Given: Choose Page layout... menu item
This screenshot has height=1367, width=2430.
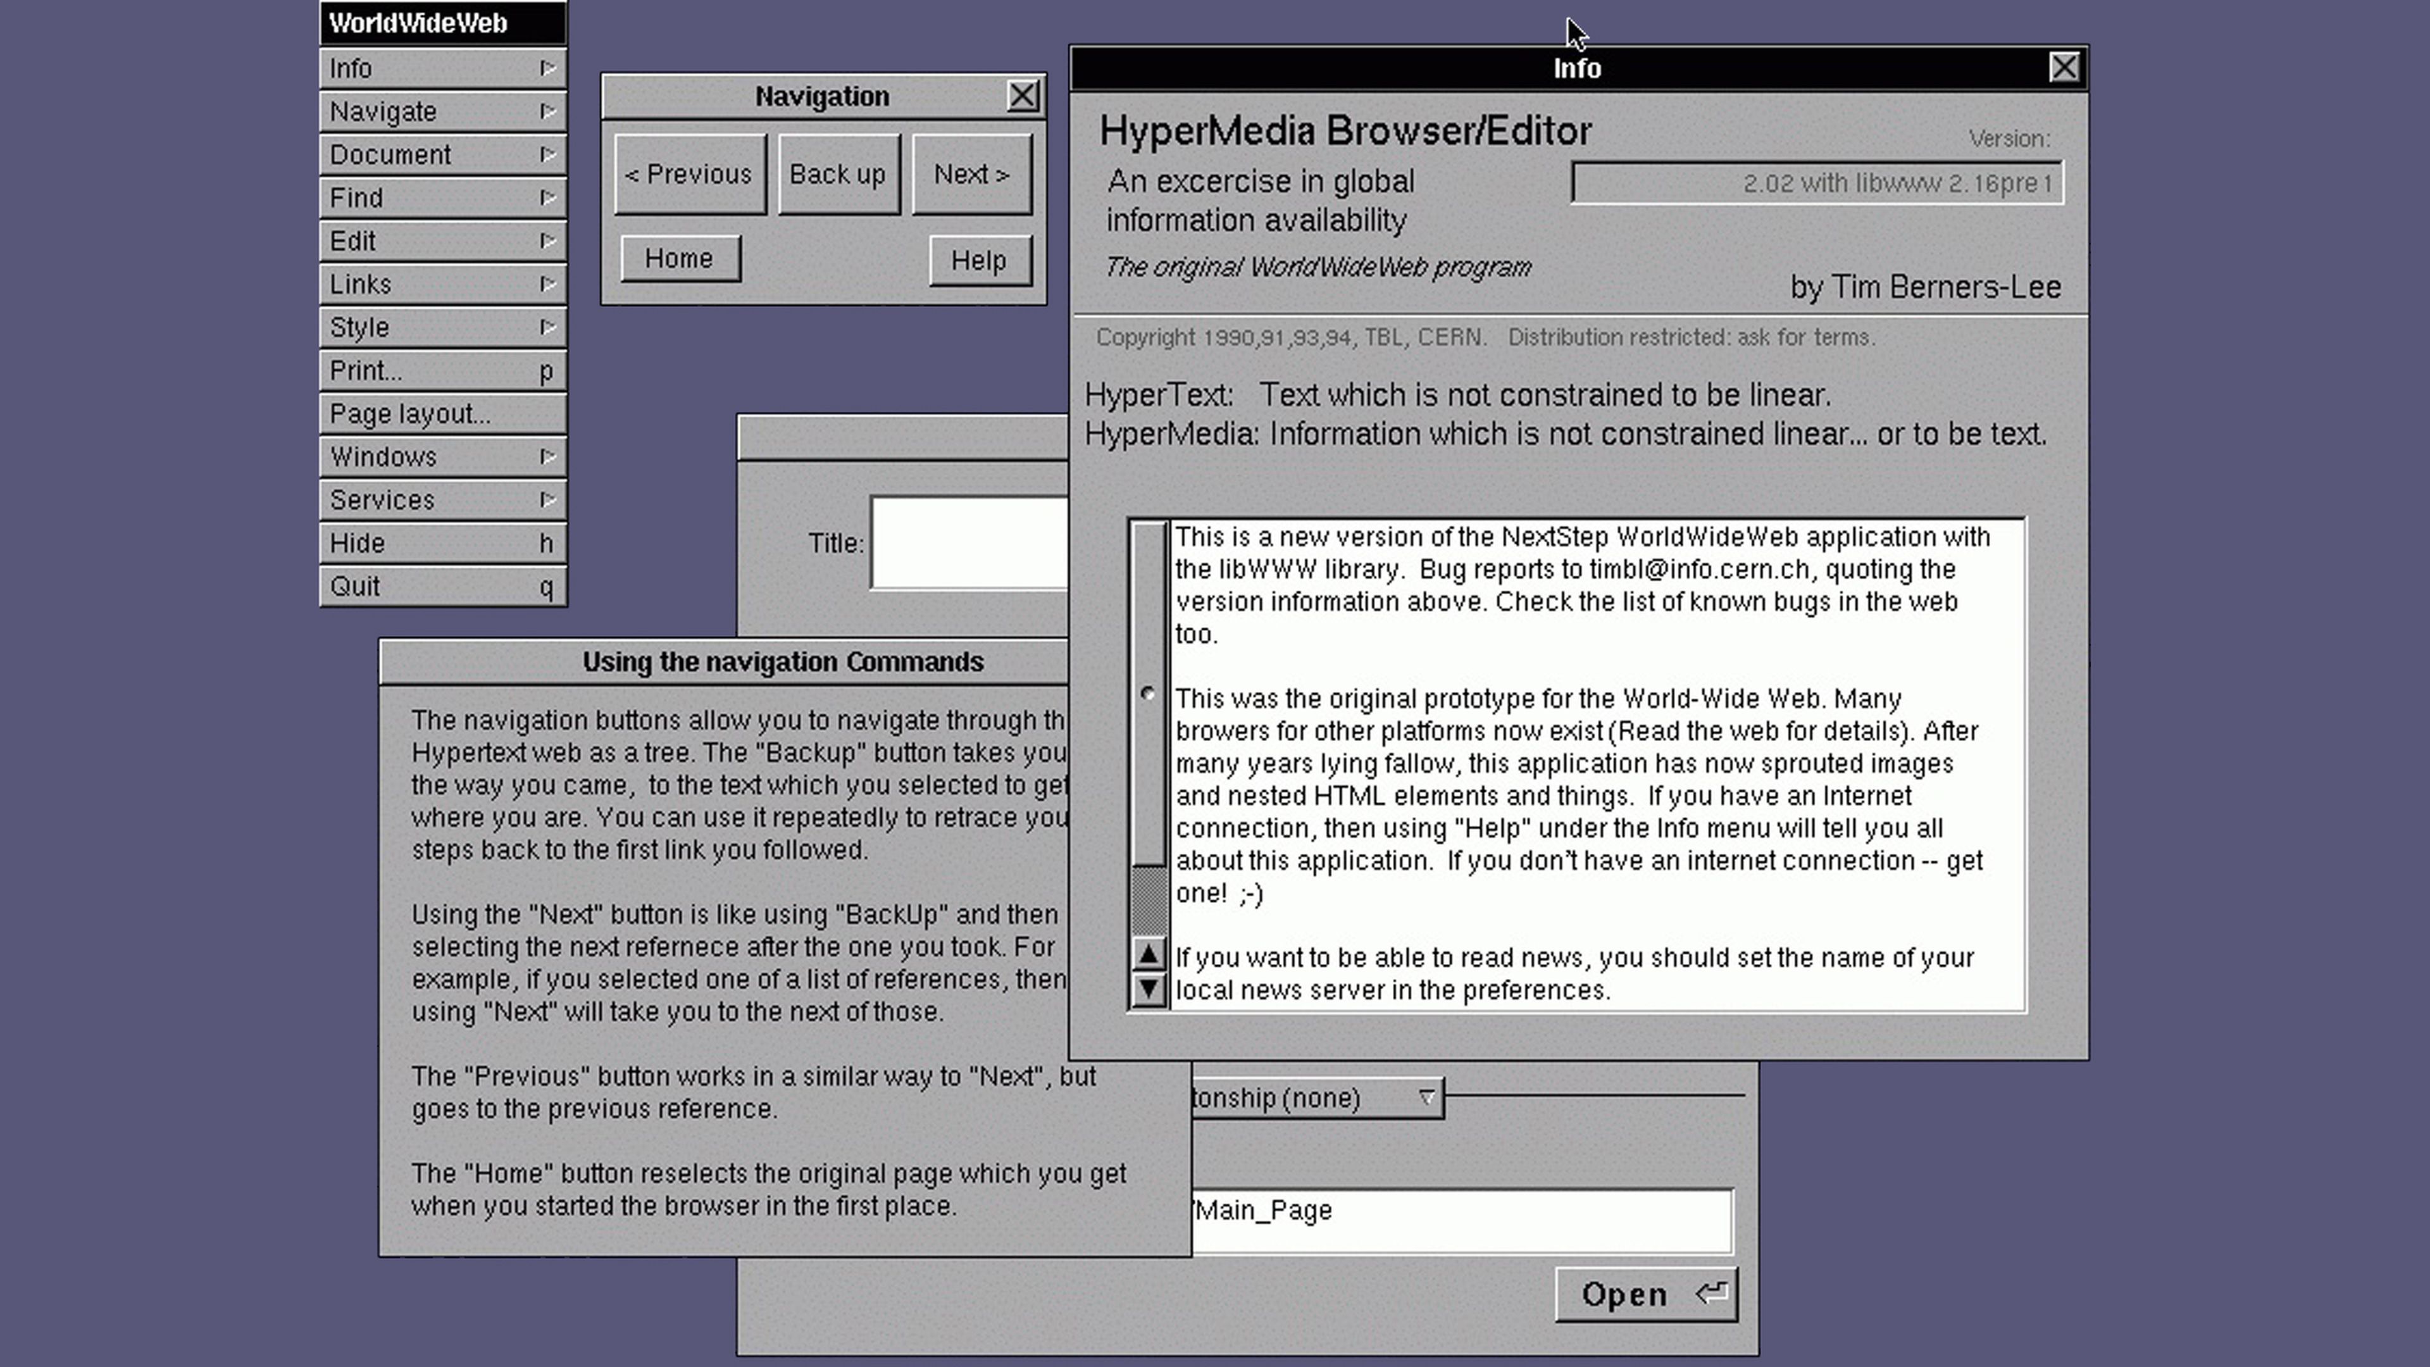Looking at the screenshot, I should 442,413.
